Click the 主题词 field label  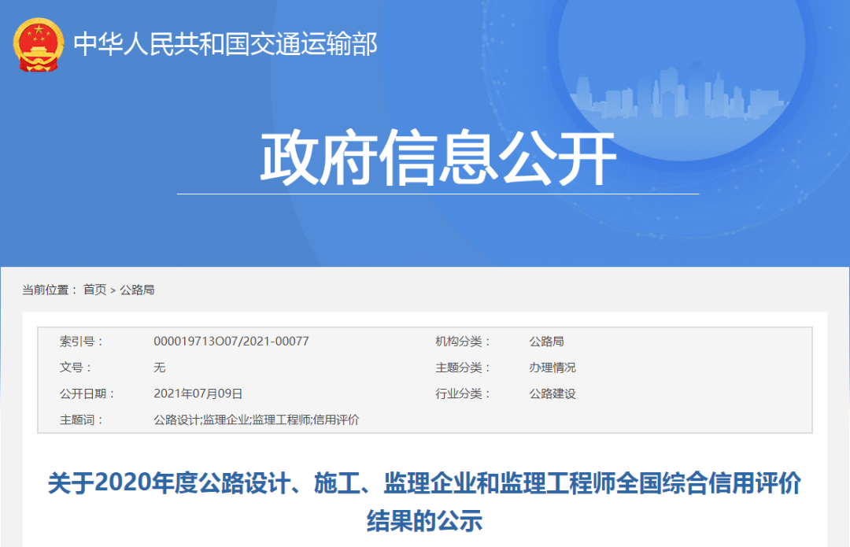pos(81,419)
